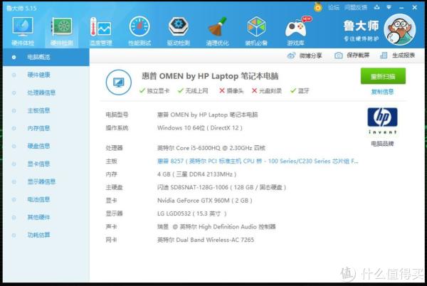Open the 硬件体检 hardware checkup icon

[x=23, y=31]
